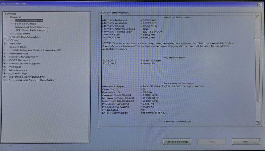Click the HT Capable label
265x151 pixels.
point(110,110)
